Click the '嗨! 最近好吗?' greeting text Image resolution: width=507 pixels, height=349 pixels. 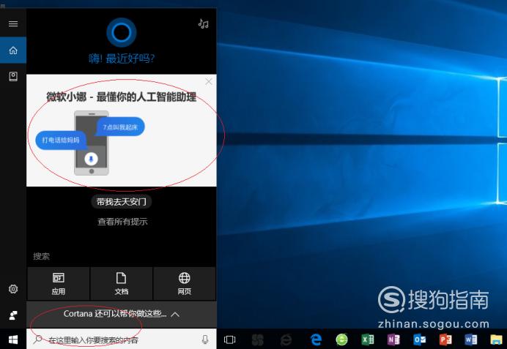[122, 59]
